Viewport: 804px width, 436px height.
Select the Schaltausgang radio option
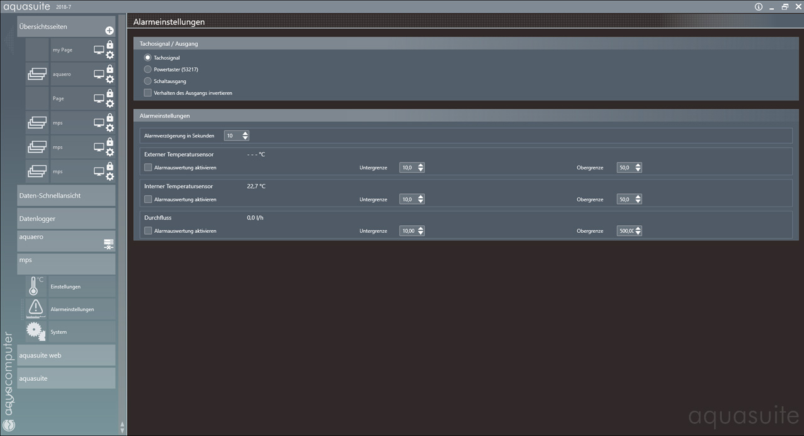(148, 82)
